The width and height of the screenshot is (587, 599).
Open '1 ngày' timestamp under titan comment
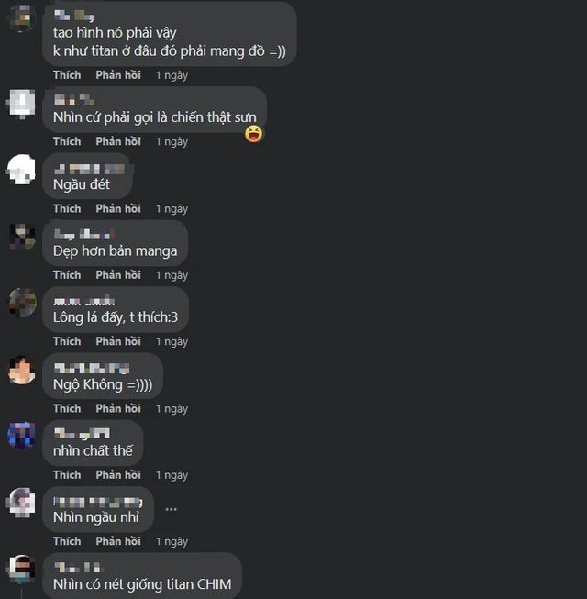point(172,75)
